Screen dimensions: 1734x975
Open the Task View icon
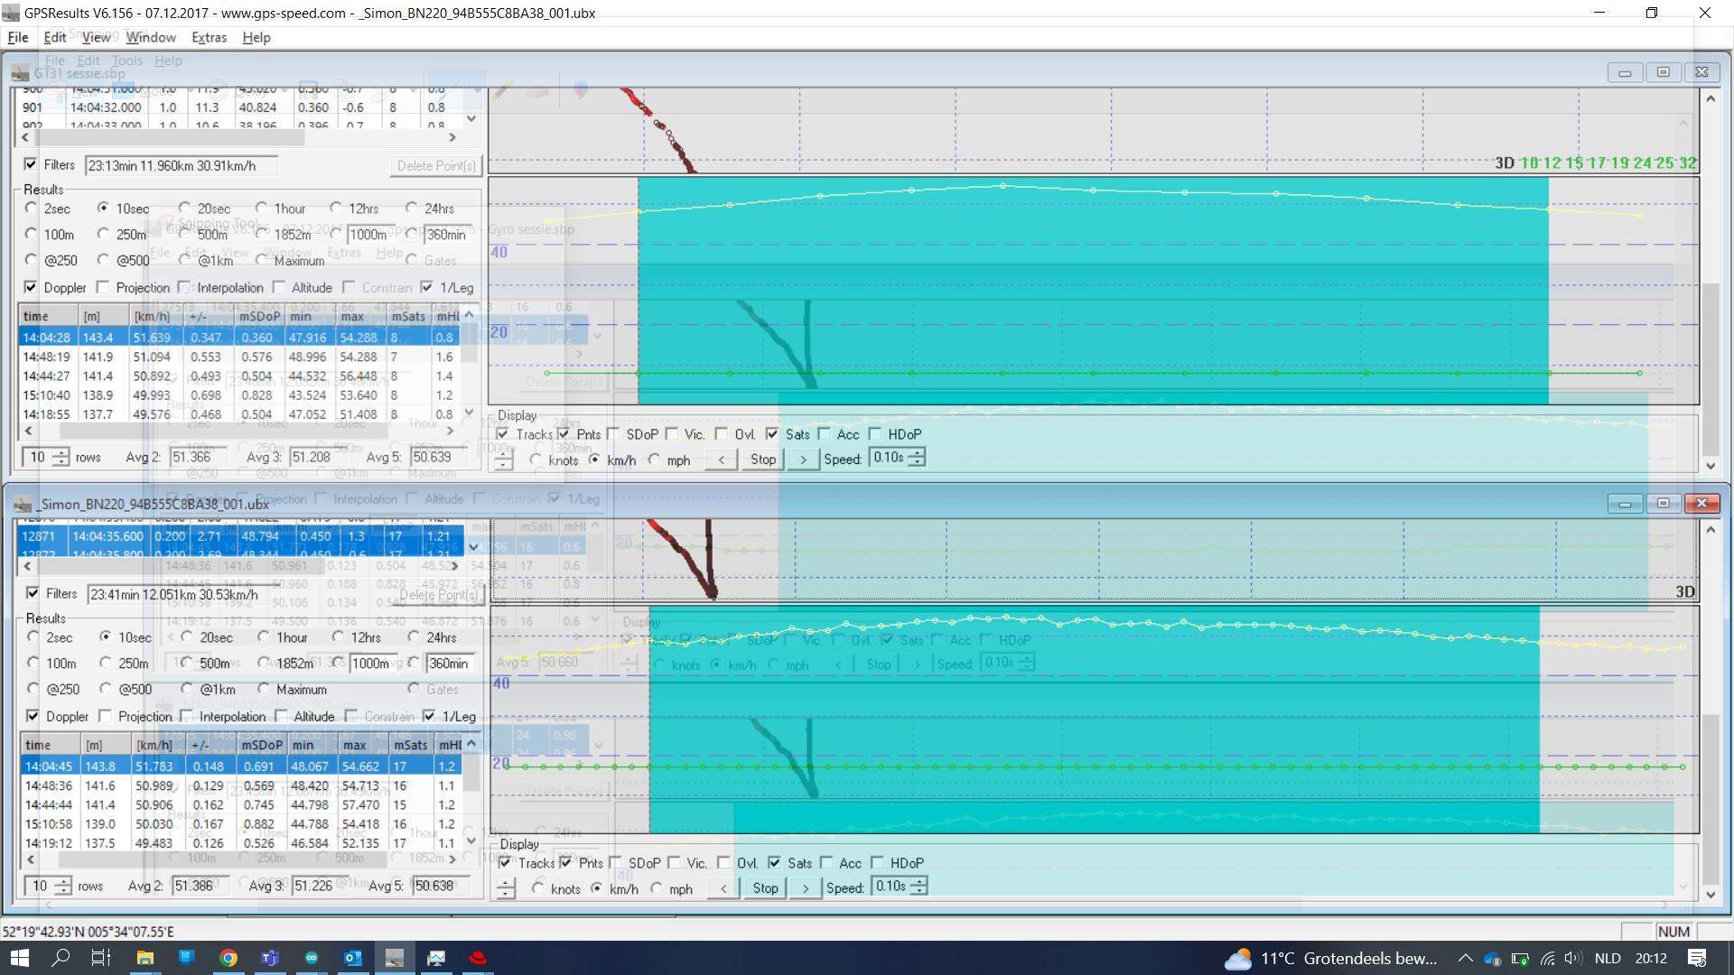click(x=101, y=958)
